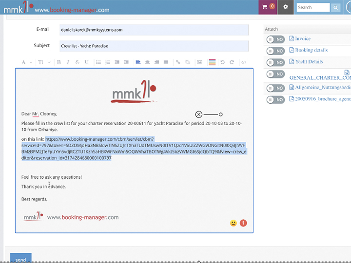
Task: Open the color palette swatch picker
Action: point(212,62)
